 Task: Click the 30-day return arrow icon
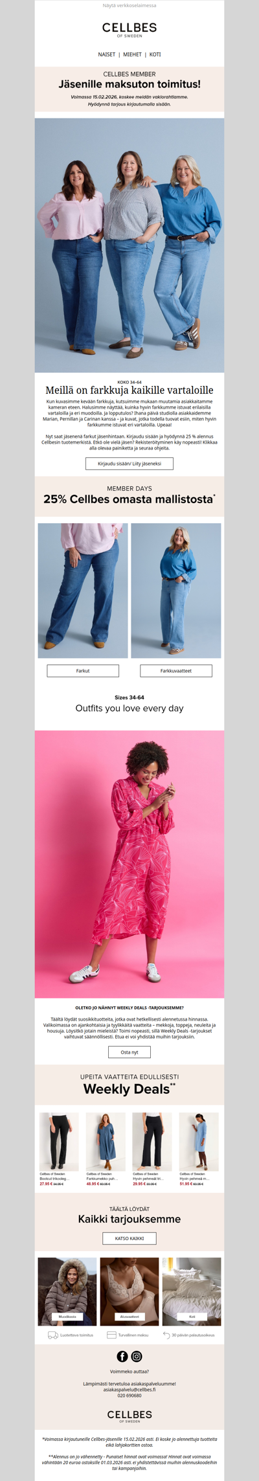coord(166,1335)
